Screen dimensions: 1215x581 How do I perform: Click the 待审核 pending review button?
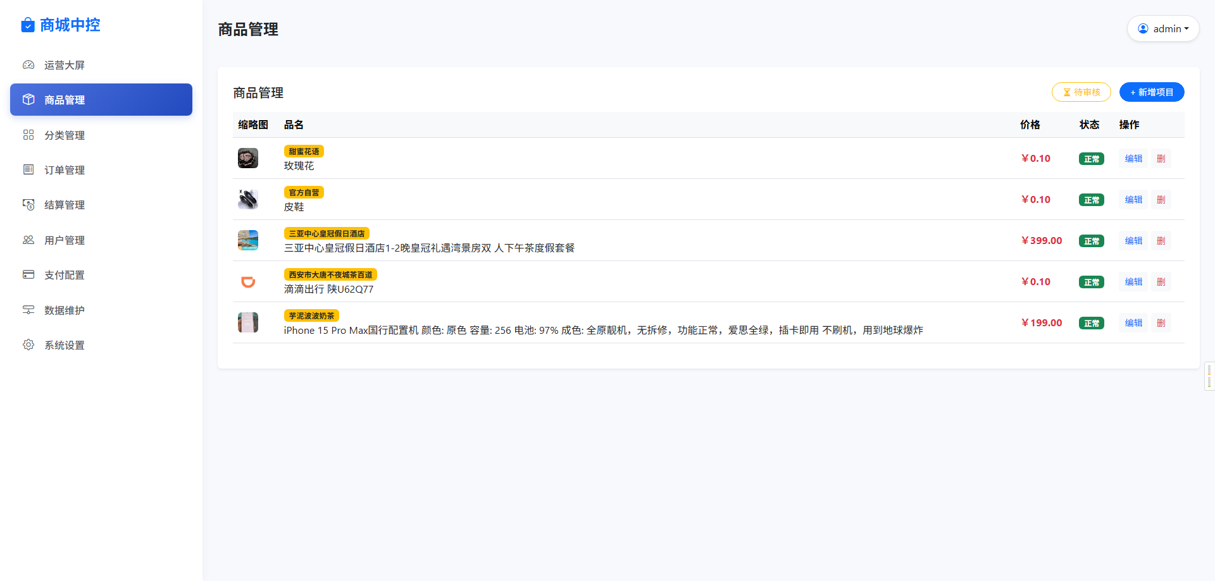pyautogui.click(x=1081, y=92)
